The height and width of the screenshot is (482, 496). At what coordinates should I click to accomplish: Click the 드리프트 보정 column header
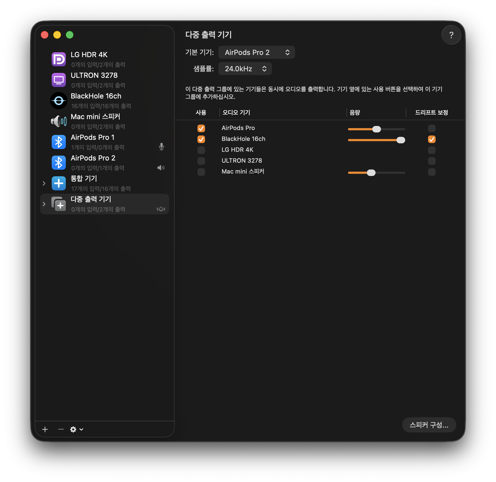[x=431, y=113]
